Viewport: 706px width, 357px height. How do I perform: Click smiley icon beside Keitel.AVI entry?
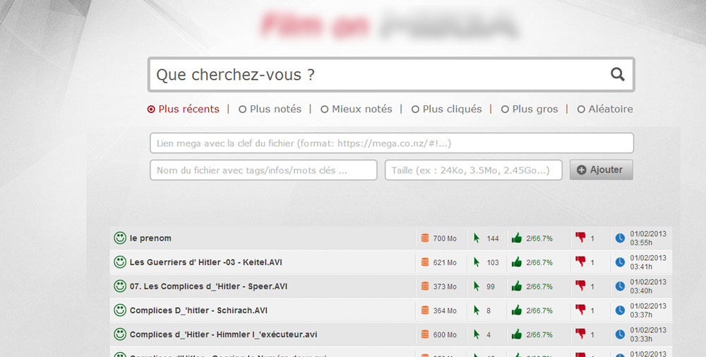pos(120,262)
